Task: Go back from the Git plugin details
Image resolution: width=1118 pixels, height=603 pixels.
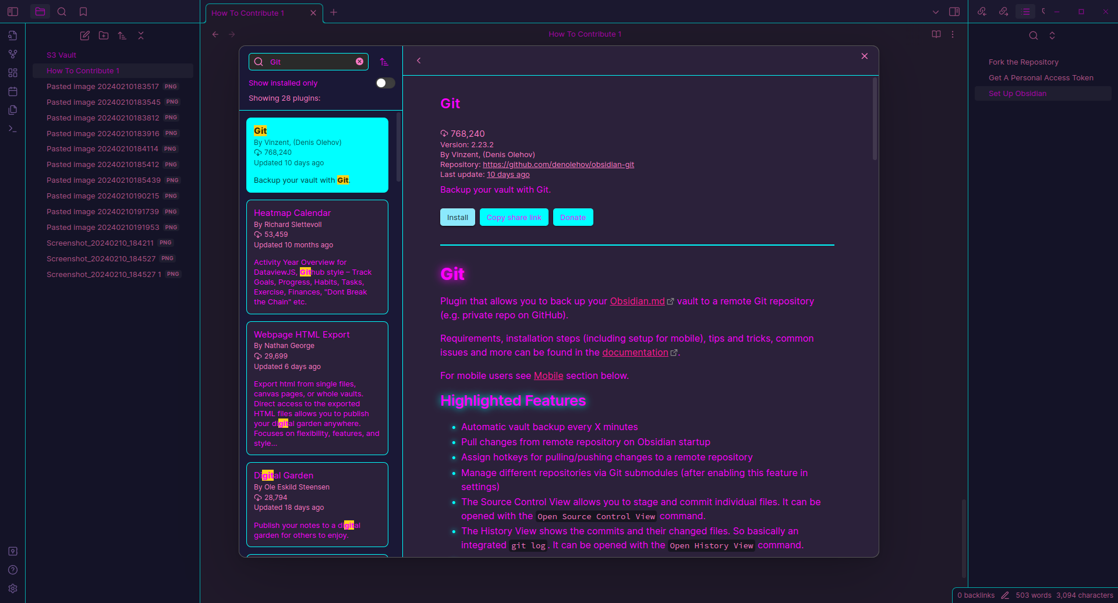Action: 419,61
